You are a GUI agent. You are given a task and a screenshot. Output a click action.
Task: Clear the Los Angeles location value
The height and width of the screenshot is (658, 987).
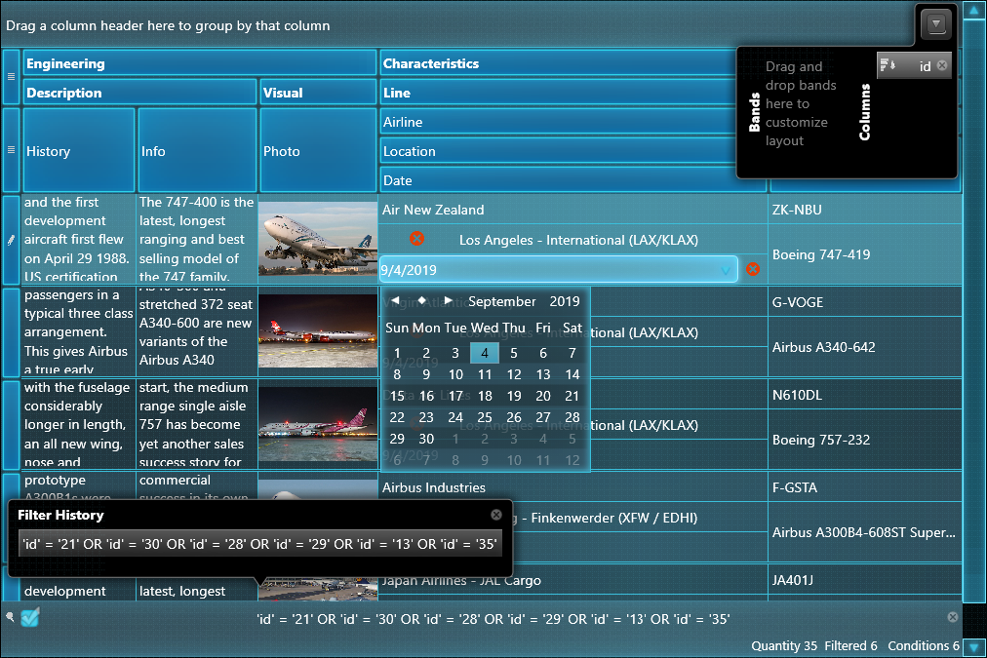coord(416,239)
